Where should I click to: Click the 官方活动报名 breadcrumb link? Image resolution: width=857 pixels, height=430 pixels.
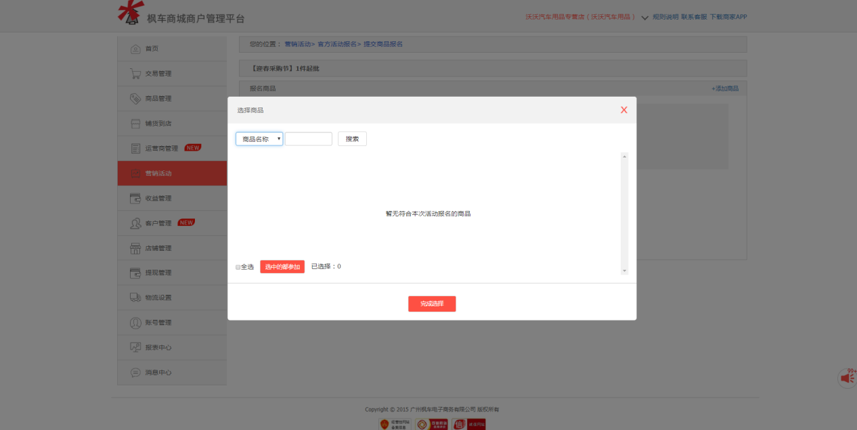338,43
